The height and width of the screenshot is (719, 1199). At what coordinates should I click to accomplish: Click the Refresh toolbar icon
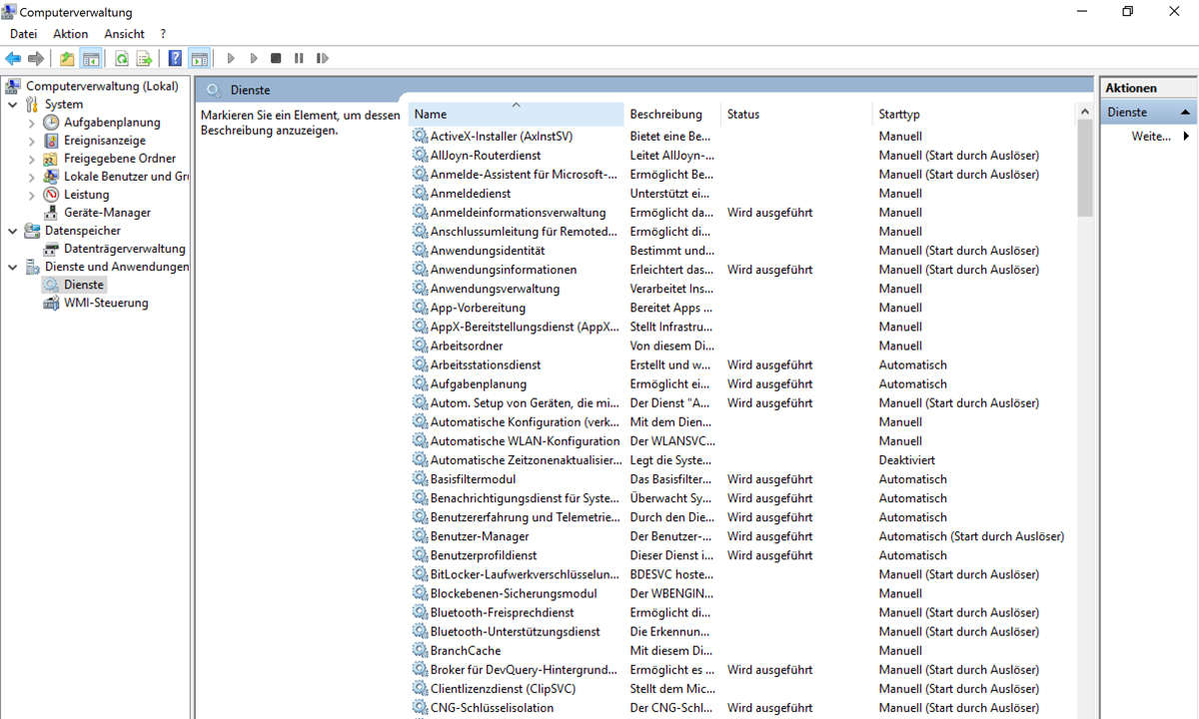121,59
